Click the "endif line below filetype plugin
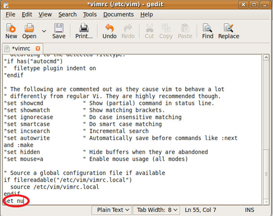This screenshot has height=216, width=273. coord(14,75)
